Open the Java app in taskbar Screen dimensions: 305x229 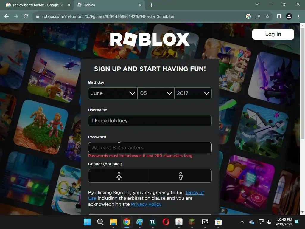(179, 222)
